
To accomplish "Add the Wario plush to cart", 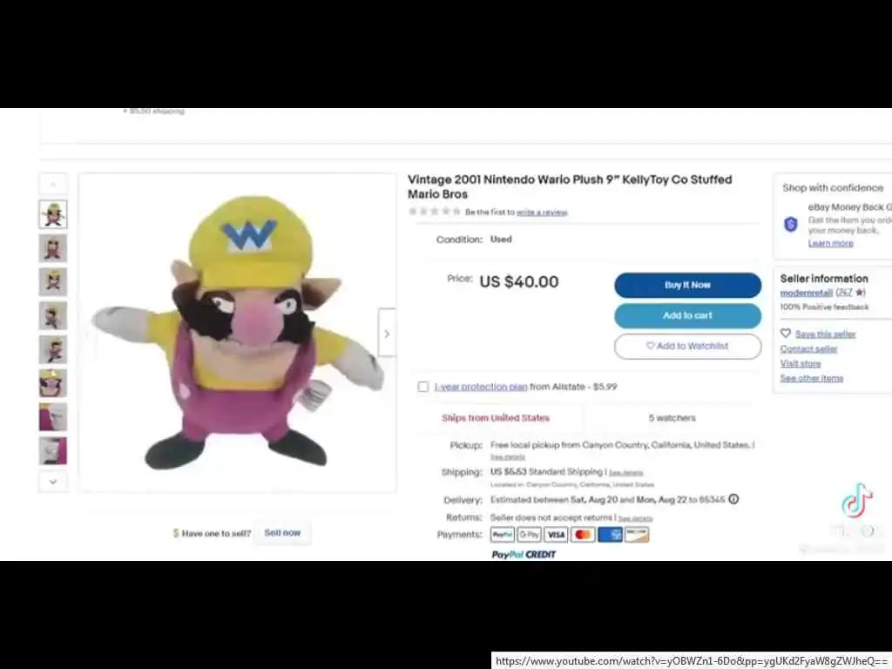I will coord(688,315).
